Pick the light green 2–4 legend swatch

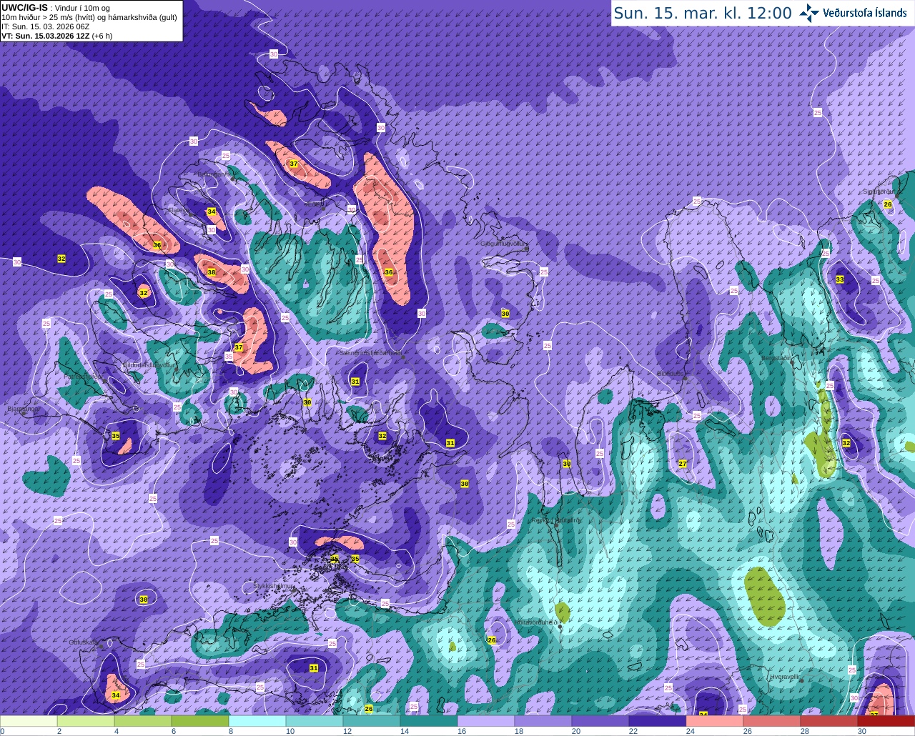pyautogui.click(x=86, y=721)
